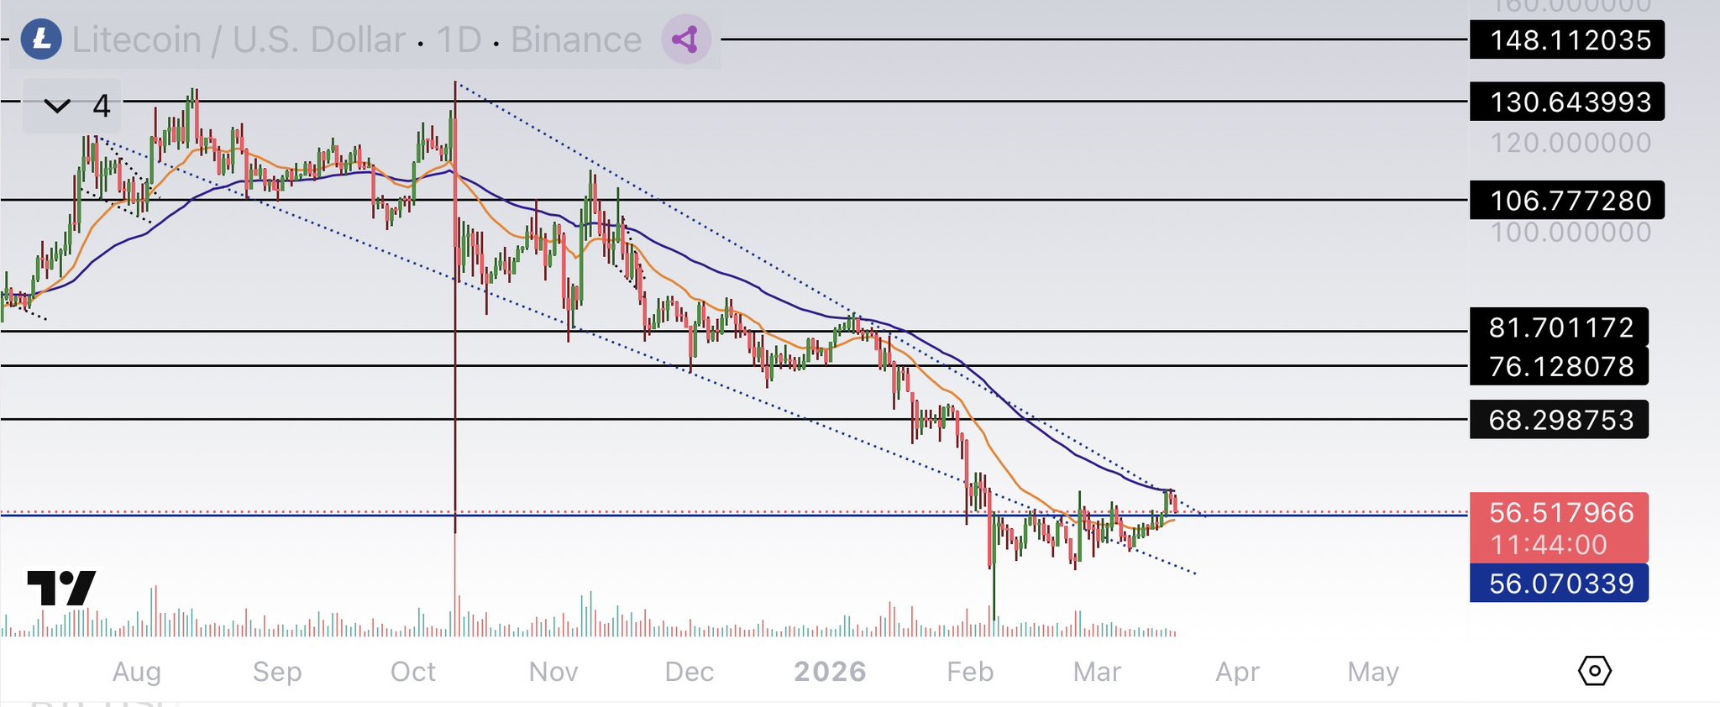
Task: Click the red current price label 56.517966
Action: 1559,513
